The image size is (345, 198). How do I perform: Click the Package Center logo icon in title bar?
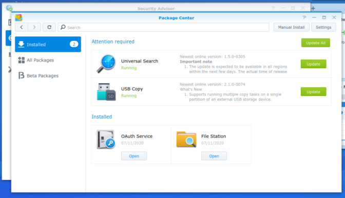point(18,17)
